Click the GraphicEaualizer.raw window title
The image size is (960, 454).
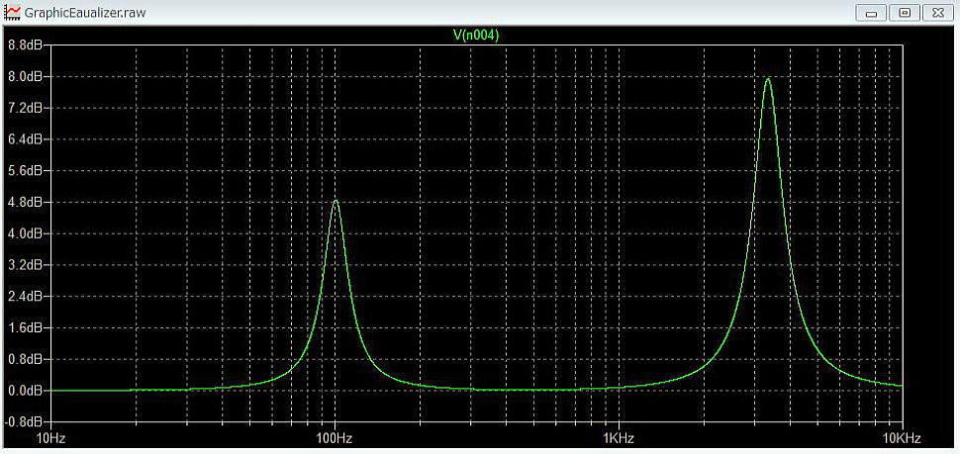(x=84, y=12)
